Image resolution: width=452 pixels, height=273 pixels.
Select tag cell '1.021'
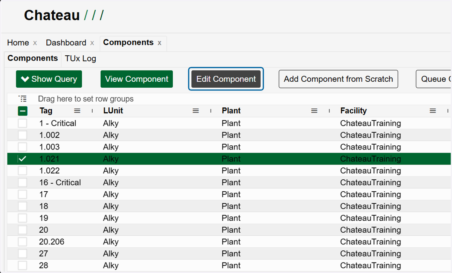[x=49, y=159]
